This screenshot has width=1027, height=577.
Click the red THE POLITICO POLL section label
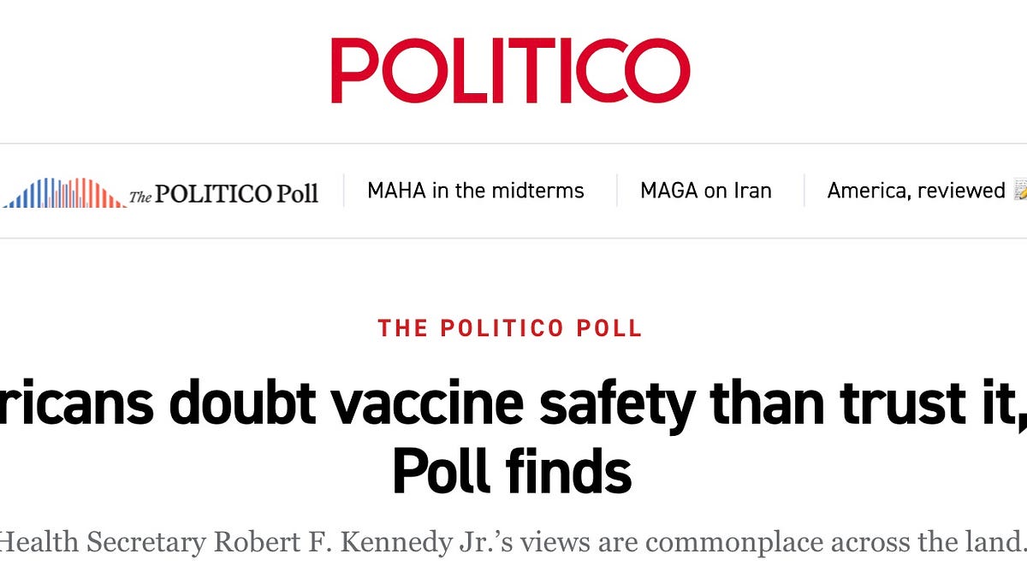pos(510,327)
